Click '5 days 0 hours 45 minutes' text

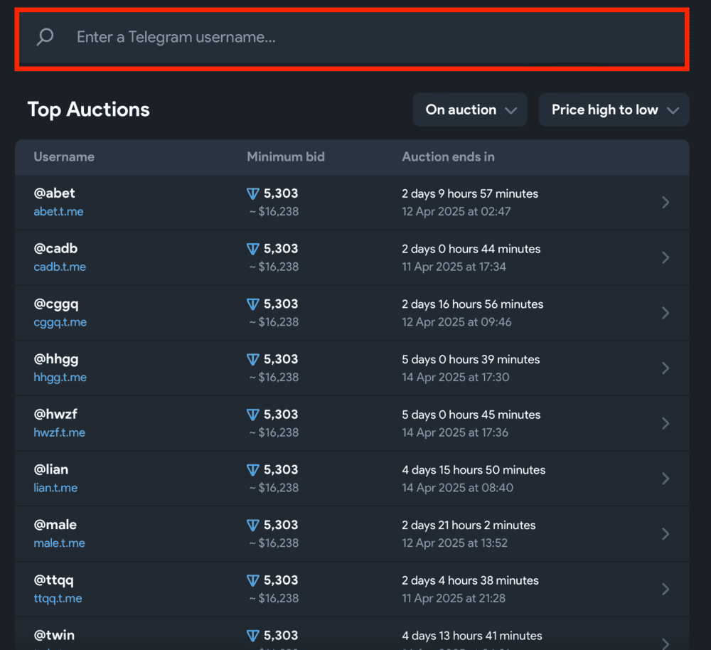pyautogui.click(x=471, y=415)
